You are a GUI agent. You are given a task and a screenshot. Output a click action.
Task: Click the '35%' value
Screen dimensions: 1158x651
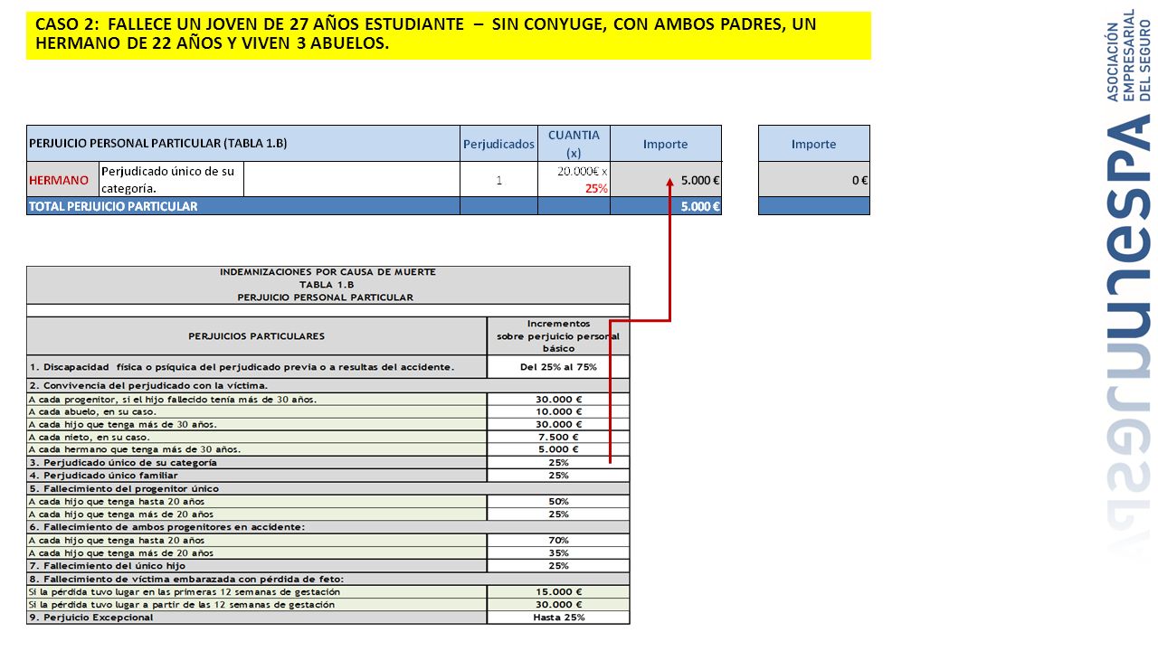coord(558,552)
